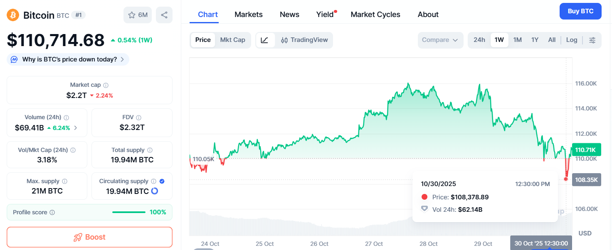Open chart settings sliders icon
This screenshot has width=612, height=250.
tap(592, 40)
